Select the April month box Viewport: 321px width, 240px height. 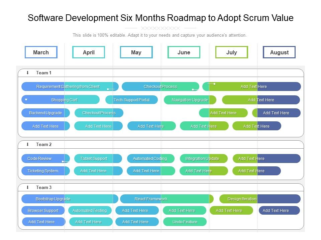point(89,52)
